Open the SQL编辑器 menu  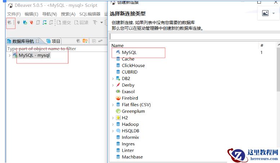point(90,14)
